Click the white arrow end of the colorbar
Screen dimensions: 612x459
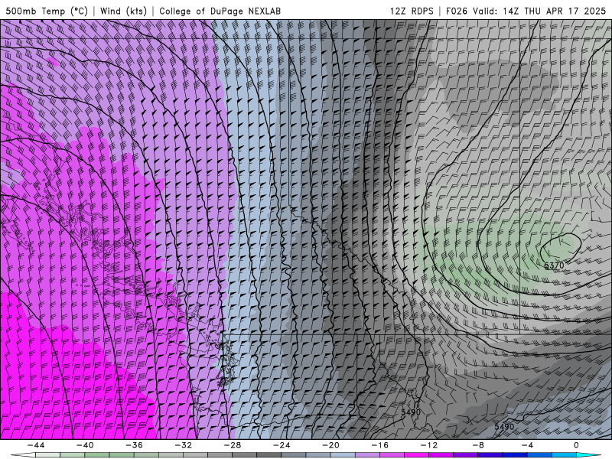click(x=23, y=455)
